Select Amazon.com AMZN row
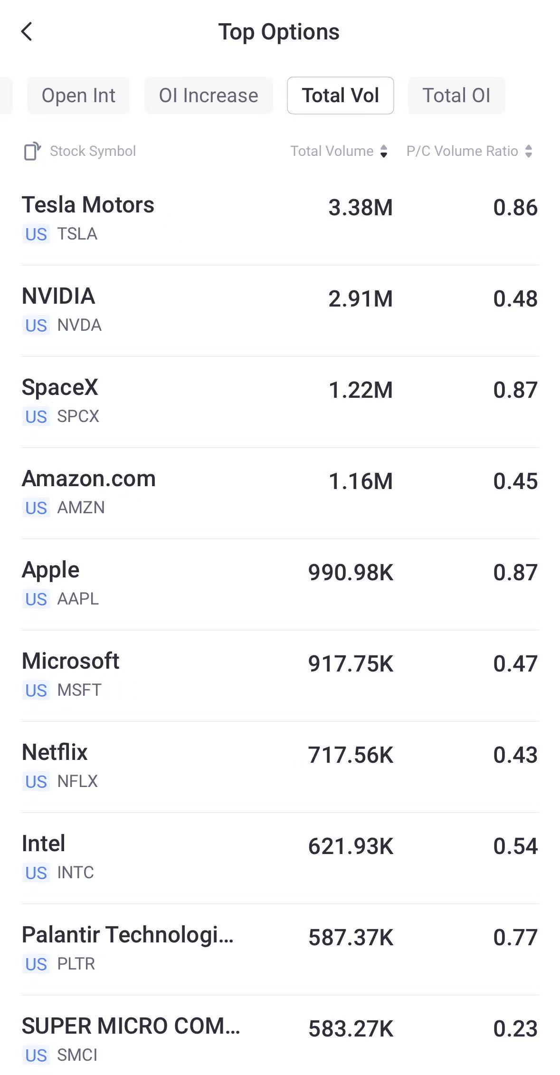The height and width of the screenshot is (1075, 560). 280,493
